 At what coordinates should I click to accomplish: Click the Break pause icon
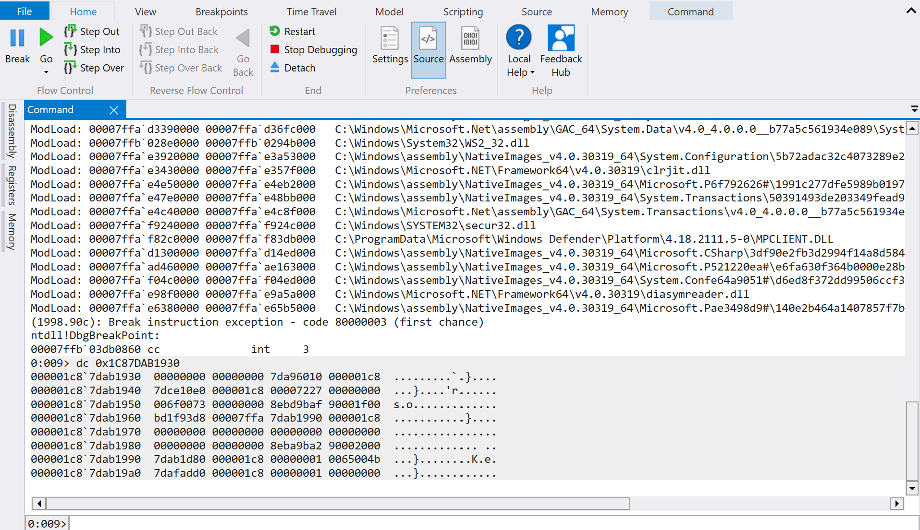[x=17, y=37]
